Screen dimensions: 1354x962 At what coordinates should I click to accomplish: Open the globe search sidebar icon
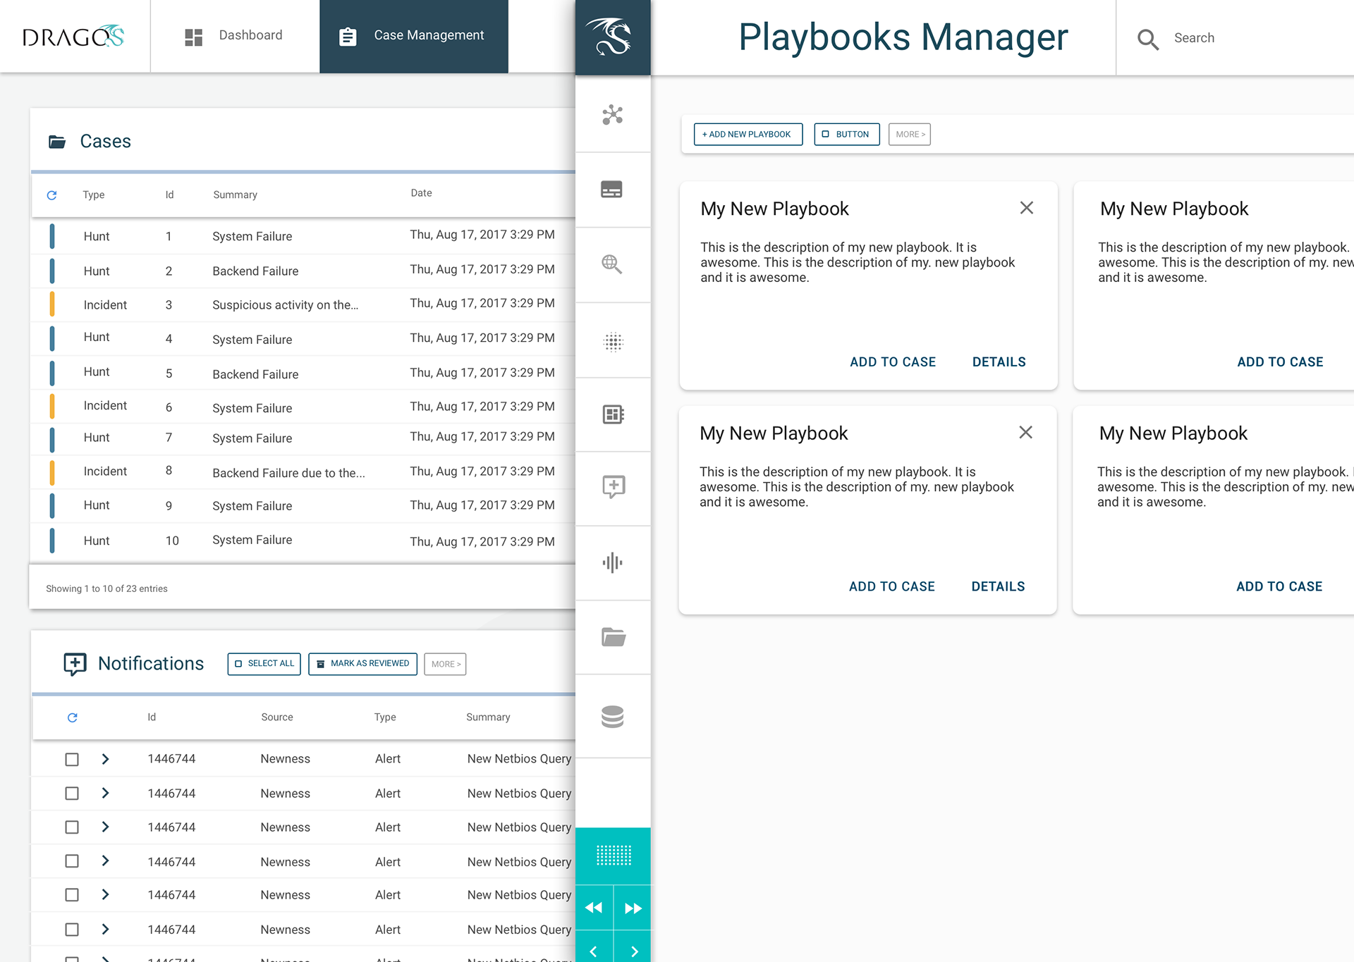click(x=612, y=264)
